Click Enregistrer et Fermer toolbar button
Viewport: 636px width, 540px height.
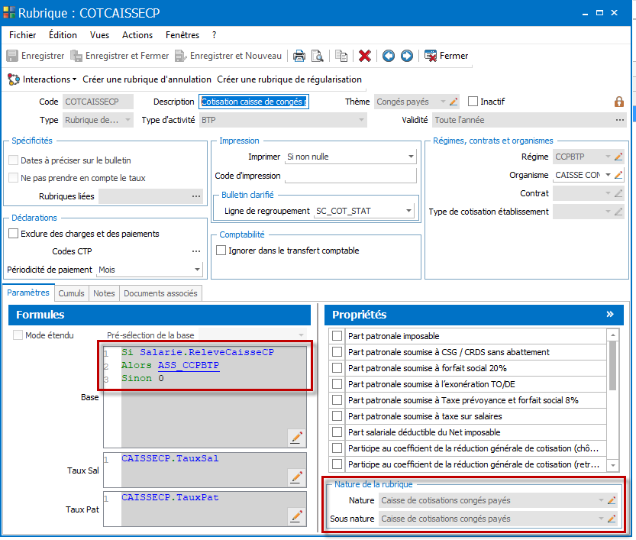tap(119, 56)
